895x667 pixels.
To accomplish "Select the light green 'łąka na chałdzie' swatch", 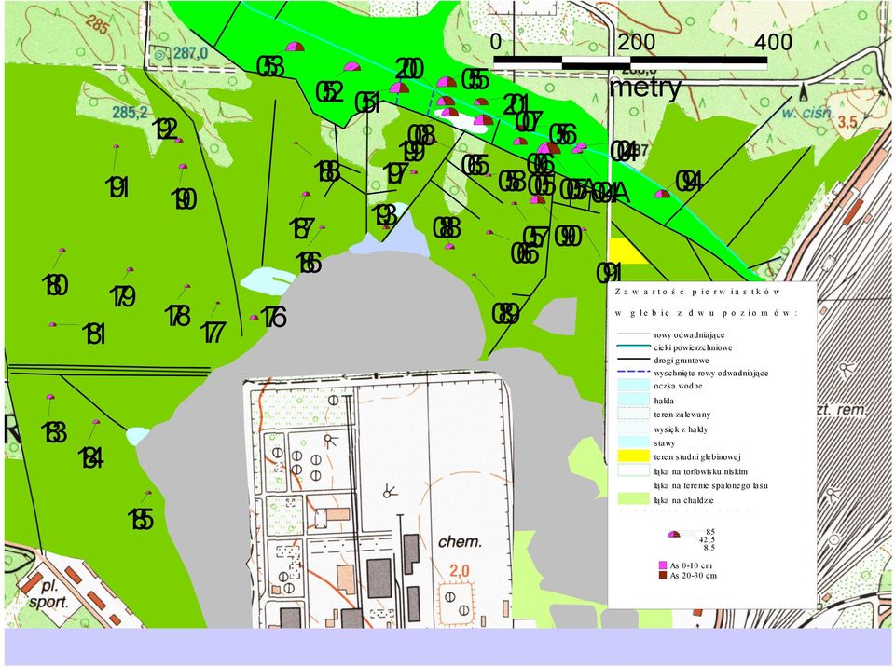I will [x=634, y=500].
